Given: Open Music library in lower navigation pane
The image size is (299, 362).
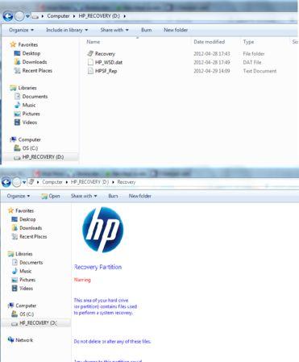Looking at the screenshot, I should (26, 271).
